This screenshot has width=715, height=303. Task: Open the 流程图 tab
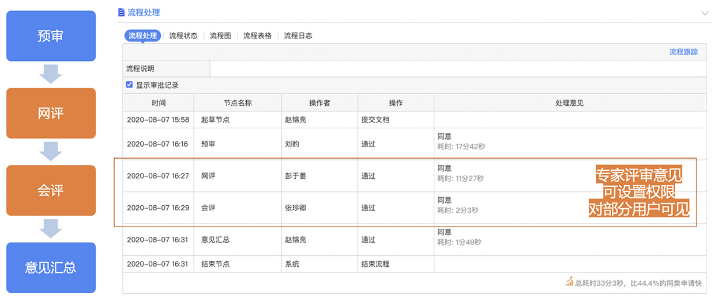(220, 36)
